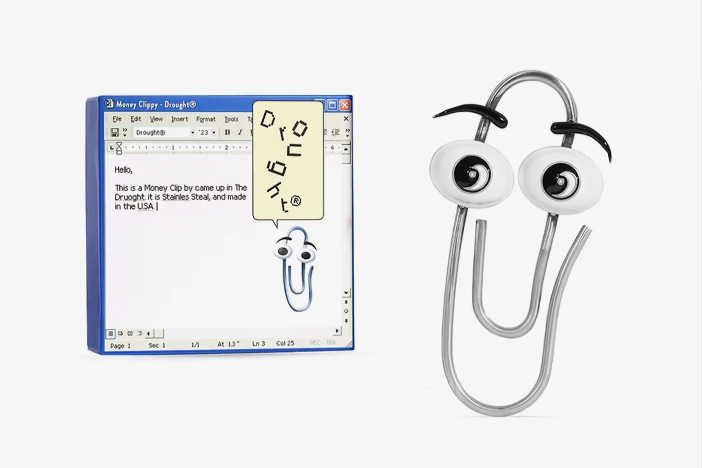Screen dimensions: 702x468
Task: Open the Format menu
Action: coord(206,119)
